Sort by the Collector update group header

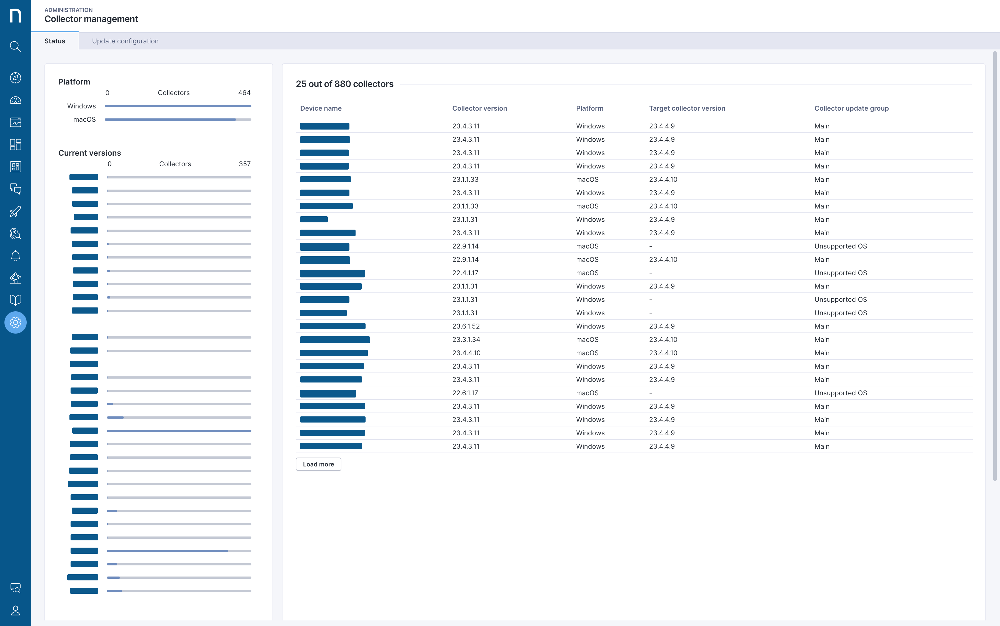pos(851,108)
